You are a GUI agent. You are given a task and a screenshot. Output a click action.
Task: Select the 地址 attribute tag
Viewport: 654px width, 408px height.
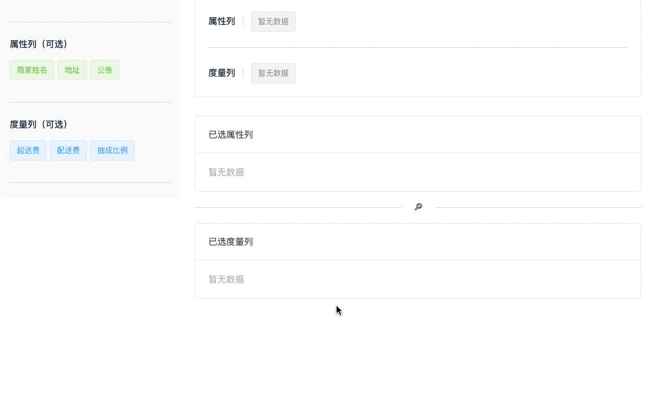(72, 70)
